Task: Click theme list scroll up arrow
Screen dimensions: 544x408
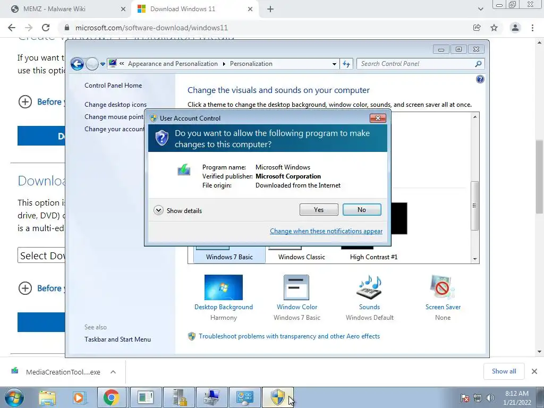Action: (475, 117)
